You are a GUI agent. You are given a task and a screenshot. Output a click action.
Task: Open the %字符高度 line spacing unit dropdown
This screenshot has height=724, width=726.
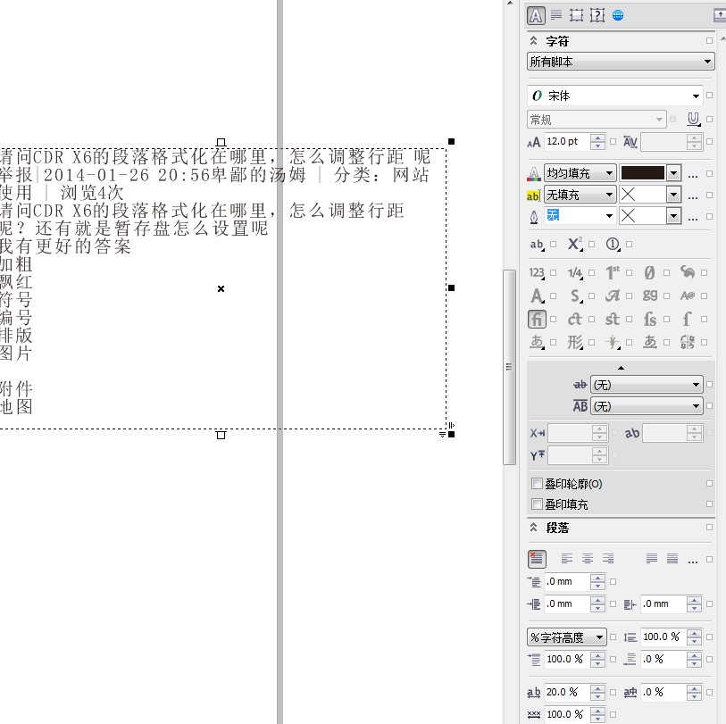point(567,637)
